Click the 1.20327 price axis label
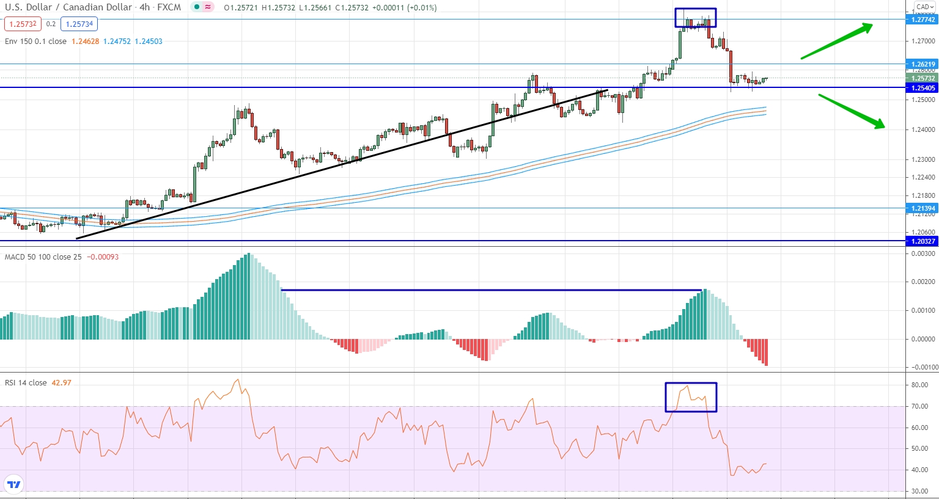 [x=923, y=241]
